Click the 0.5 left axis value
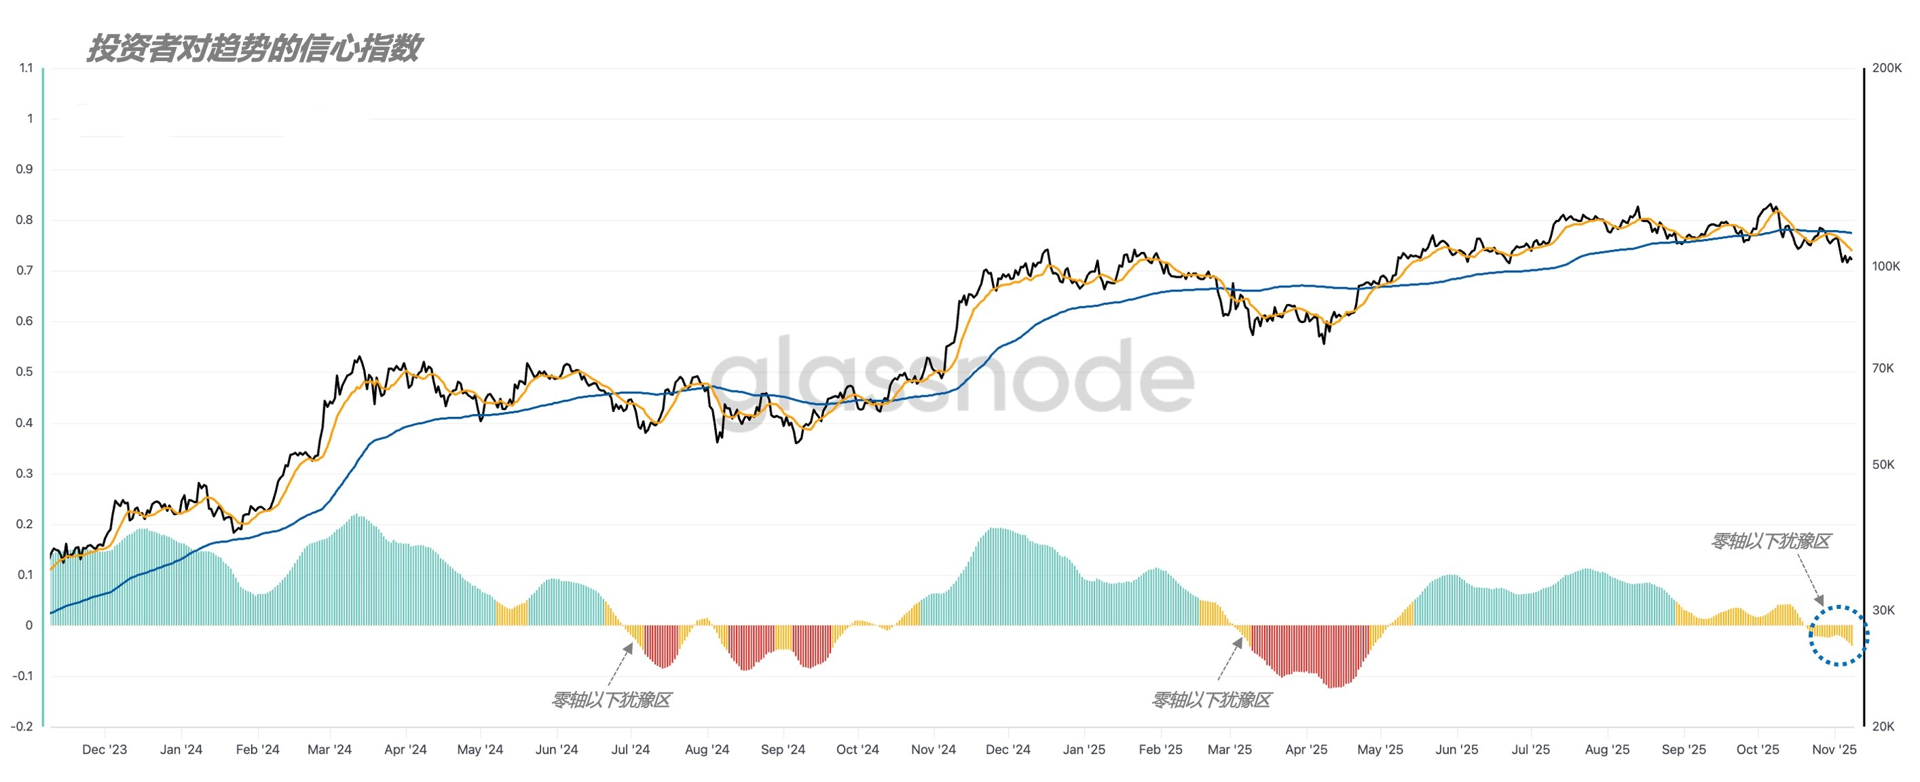This screenshot has height=782, width=1920. (x=24, y=371)
